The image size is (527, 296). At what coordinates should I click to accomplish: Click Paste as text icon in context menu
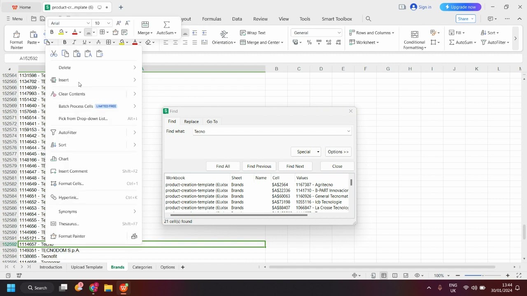[88, 54]
